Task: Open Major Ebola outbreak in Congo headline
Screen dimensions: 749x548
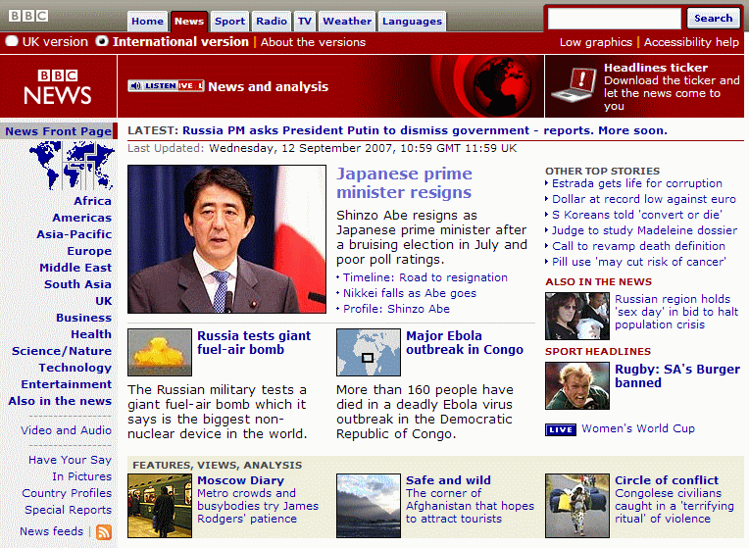Action: (465, 343)
